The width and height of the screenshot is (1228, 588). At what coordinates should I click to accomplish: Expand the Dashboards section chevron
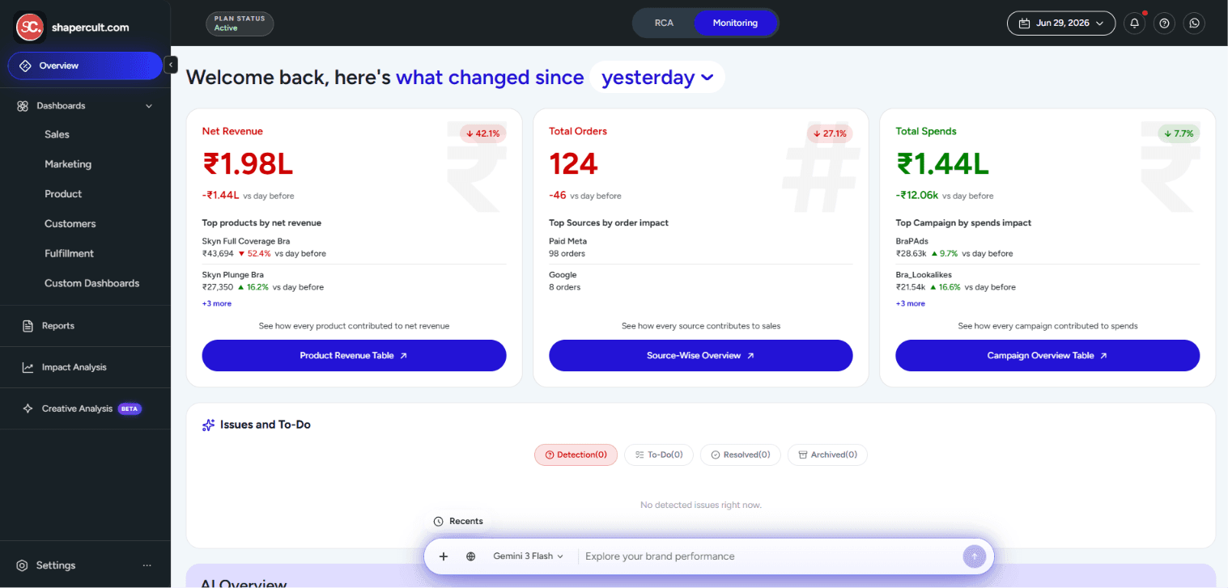pos(149,106)
